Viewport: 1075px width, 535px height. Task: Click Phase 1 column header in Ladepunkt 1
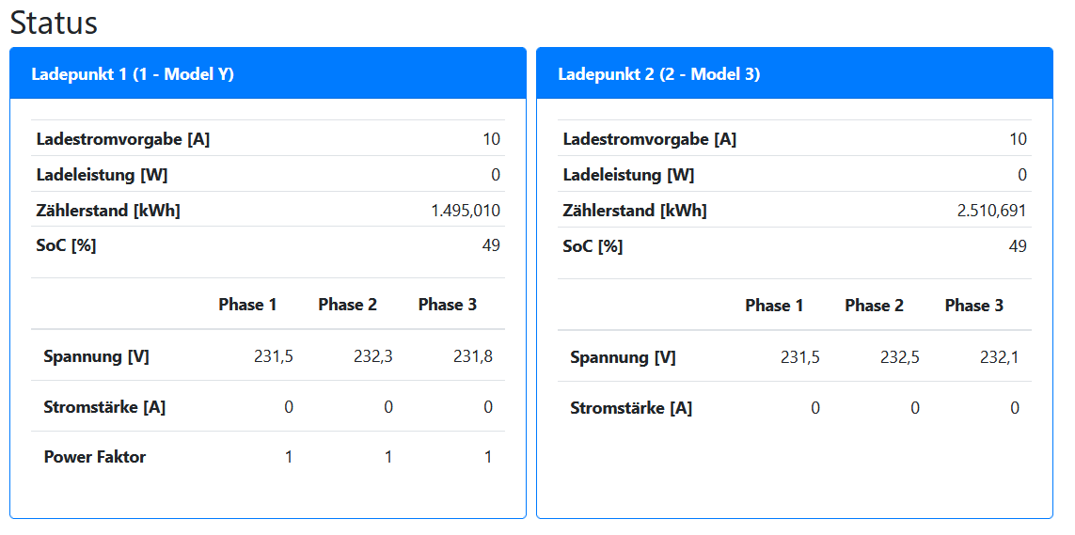247,304
